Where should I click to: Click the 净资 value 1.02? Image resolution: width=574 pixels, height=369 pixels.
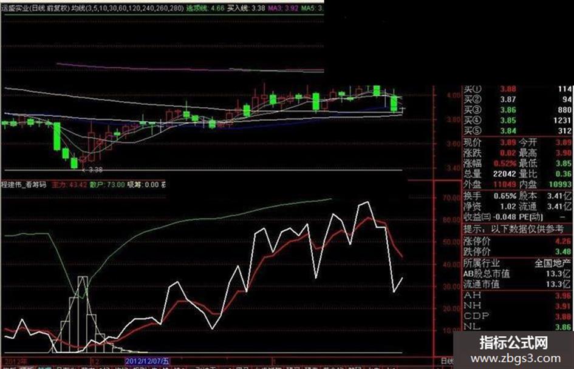click(x=508, y=207)
